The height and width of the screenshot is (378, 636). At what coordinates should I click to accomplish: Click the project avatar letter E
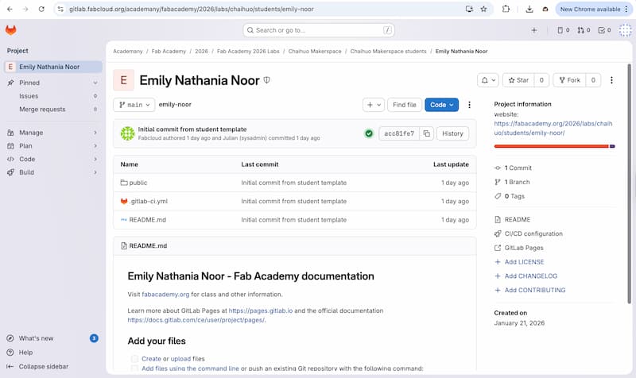click(x=124, y=80)
